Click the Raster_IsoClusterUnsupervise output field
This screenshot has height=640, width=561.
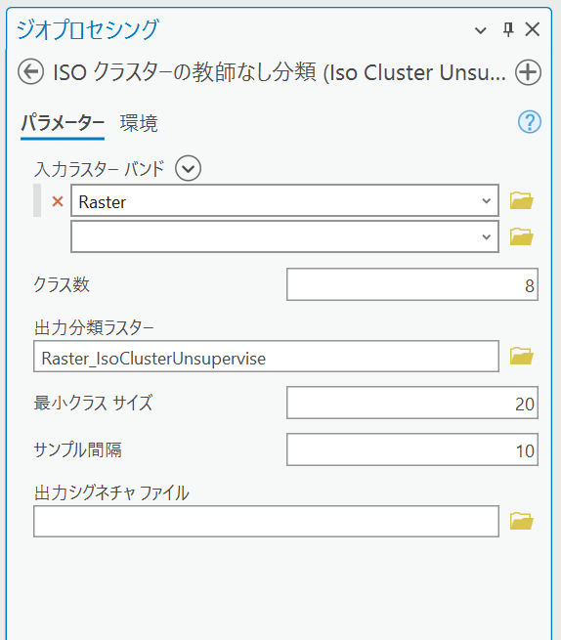pyautogui.click(x=266, y=357)
